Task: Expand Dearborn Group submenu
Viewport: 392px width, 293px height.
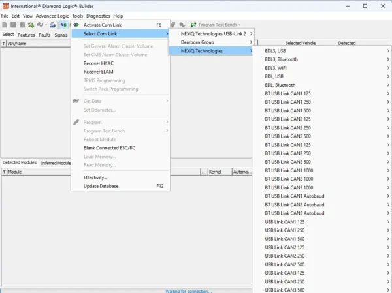Action: click(x=212, y=42)
